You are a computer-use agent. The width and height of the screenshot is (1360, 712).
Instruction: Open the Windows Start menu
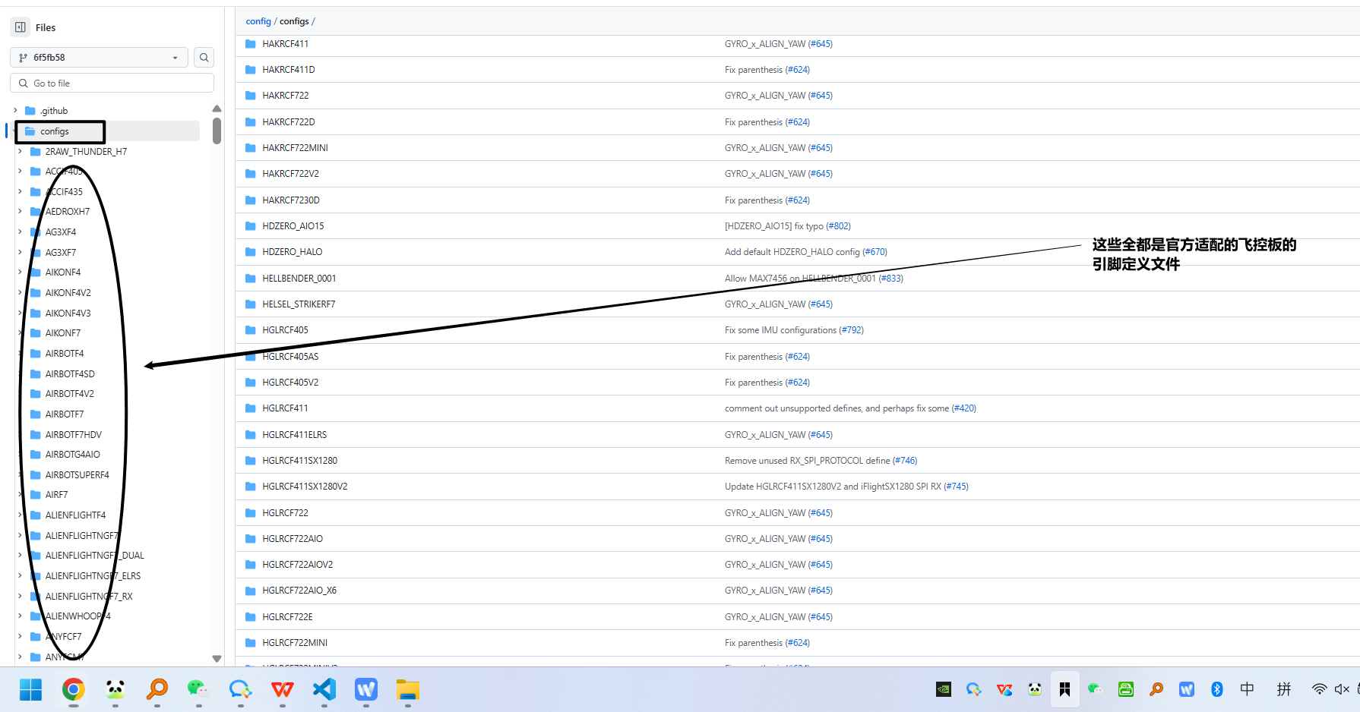coord(31,689)
